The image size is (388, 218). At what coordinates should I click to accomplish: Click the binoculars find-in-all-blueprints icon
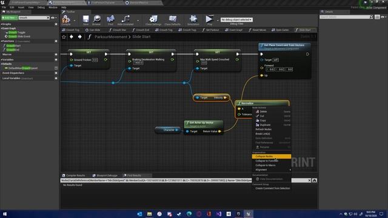tap(315, 180)
